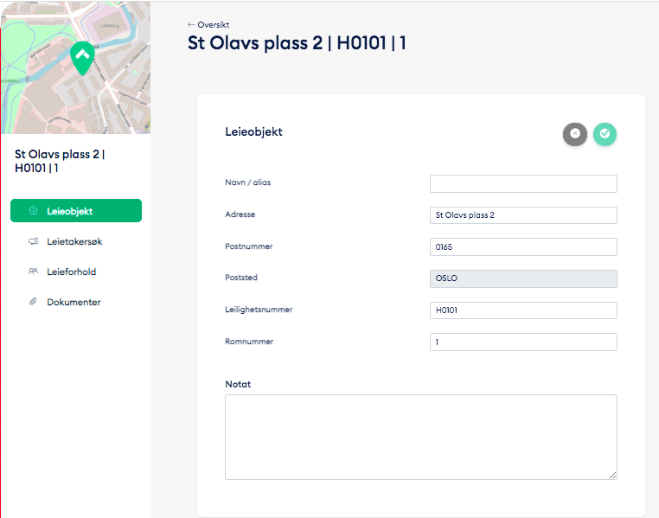The width and height of the screenshot is (659, 518).
Task: Click the back arrow before Oversikt
Action: (x=191, y=25)
